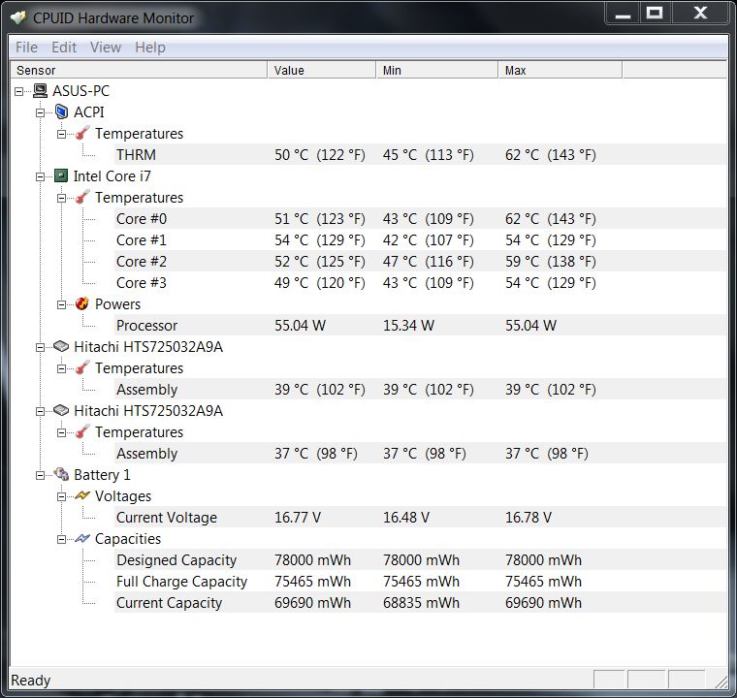Click the 16.48 V minimum voltage
Viewport: 737px width, 698px height.
tap(406, 517)
